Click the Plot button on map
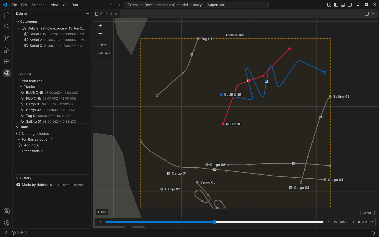Screen dimensions: 379x237 pyautogui.click(x=104, y=45)
